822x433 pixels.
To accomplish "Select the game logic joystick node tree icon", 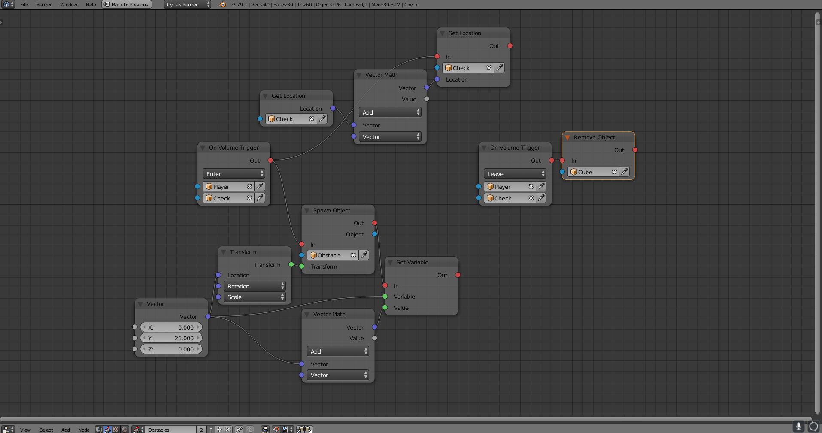I will coord(137,429).
